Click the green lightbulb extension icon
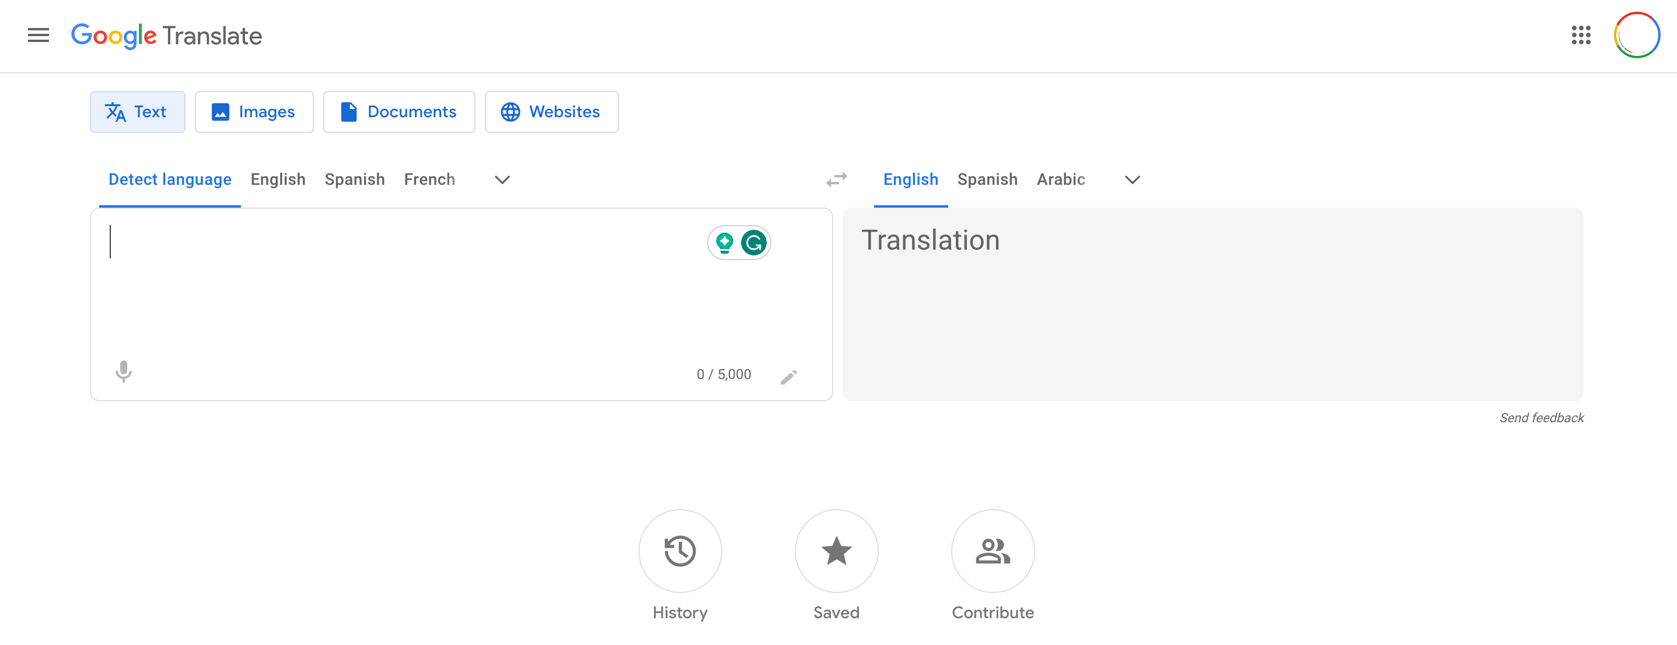1677x645 pixels. coord(724,243)
